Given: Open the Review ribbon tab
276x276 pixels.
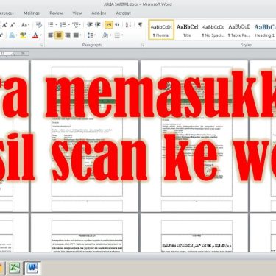Looking at the screenshot, I should (x=56, y=13).
